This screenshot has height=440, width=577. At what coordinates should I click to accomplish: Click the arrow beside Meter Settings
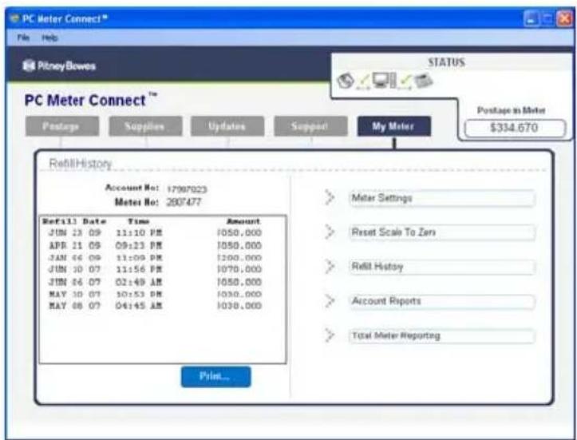pyautogui.click(x=330, y=197)
